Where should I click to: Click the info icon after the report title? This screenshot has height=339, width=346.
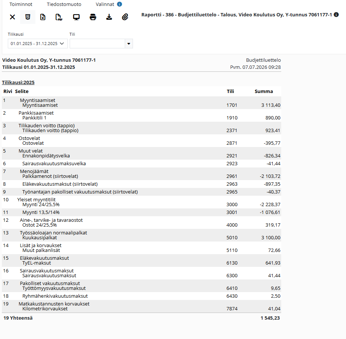[x=336, y=15]
